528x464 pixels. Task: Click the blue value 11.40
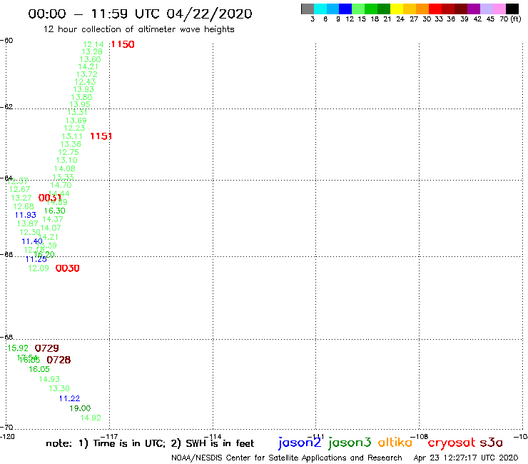click(x=32, y=241)
